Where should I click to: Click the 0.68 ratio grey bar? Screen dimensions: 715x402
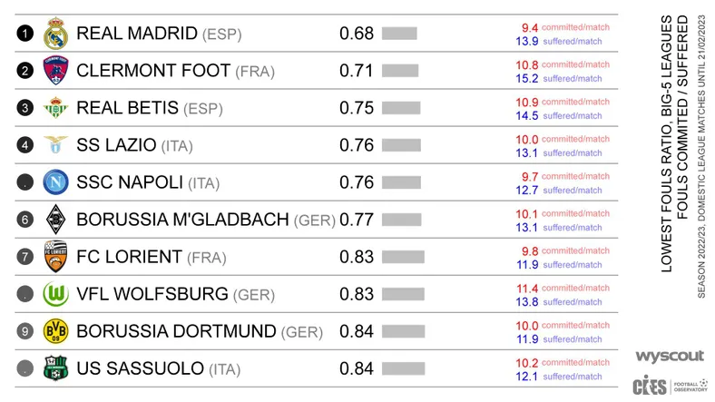click(x=399, y=34)
